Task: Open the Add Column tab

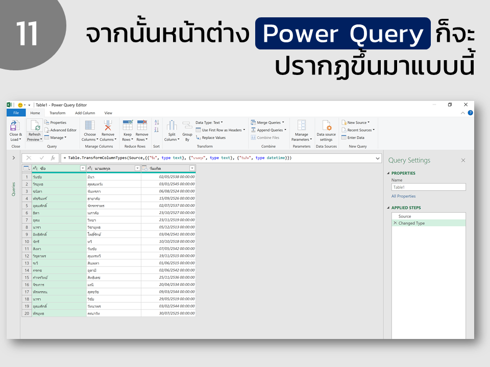Action: tap(85, 113)
